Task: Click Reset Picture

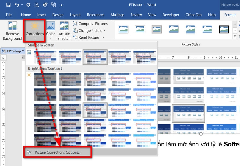Action: coord(86,37)
